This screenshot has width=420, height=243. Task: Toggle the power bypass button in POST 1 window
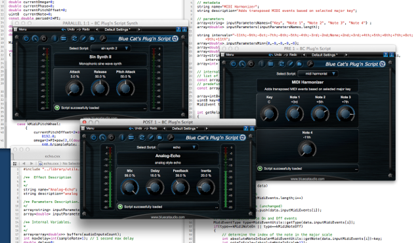(x=93, y=138)
